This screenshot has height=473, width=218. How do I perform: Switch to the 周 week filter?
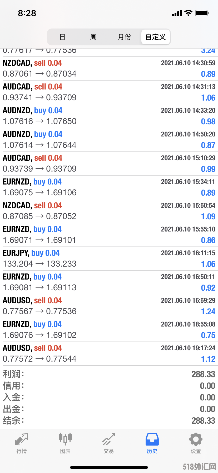pyautogui.click(x=93, y=37)
